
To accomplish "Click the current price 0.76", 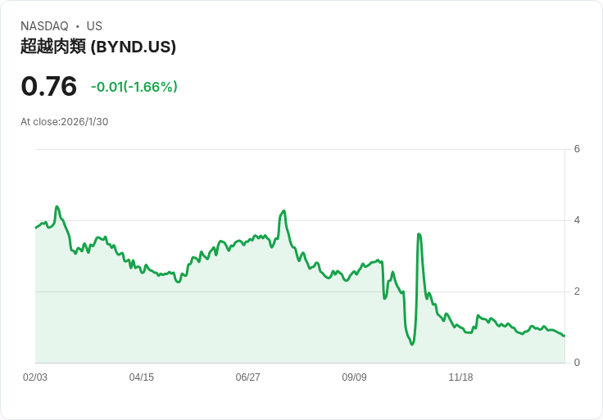I will click(49, 87).
